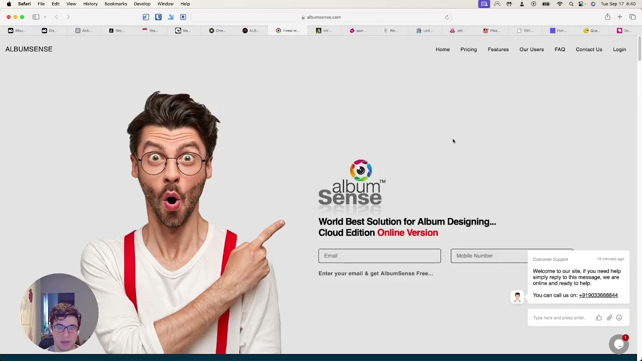Open the View menu
Screen dimensions: 642x361
[71, 4]
